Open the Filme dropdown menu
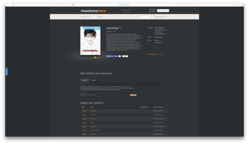The height and width of the screenshot is (144, 249). pyautogui.click(x=100, y=17)
